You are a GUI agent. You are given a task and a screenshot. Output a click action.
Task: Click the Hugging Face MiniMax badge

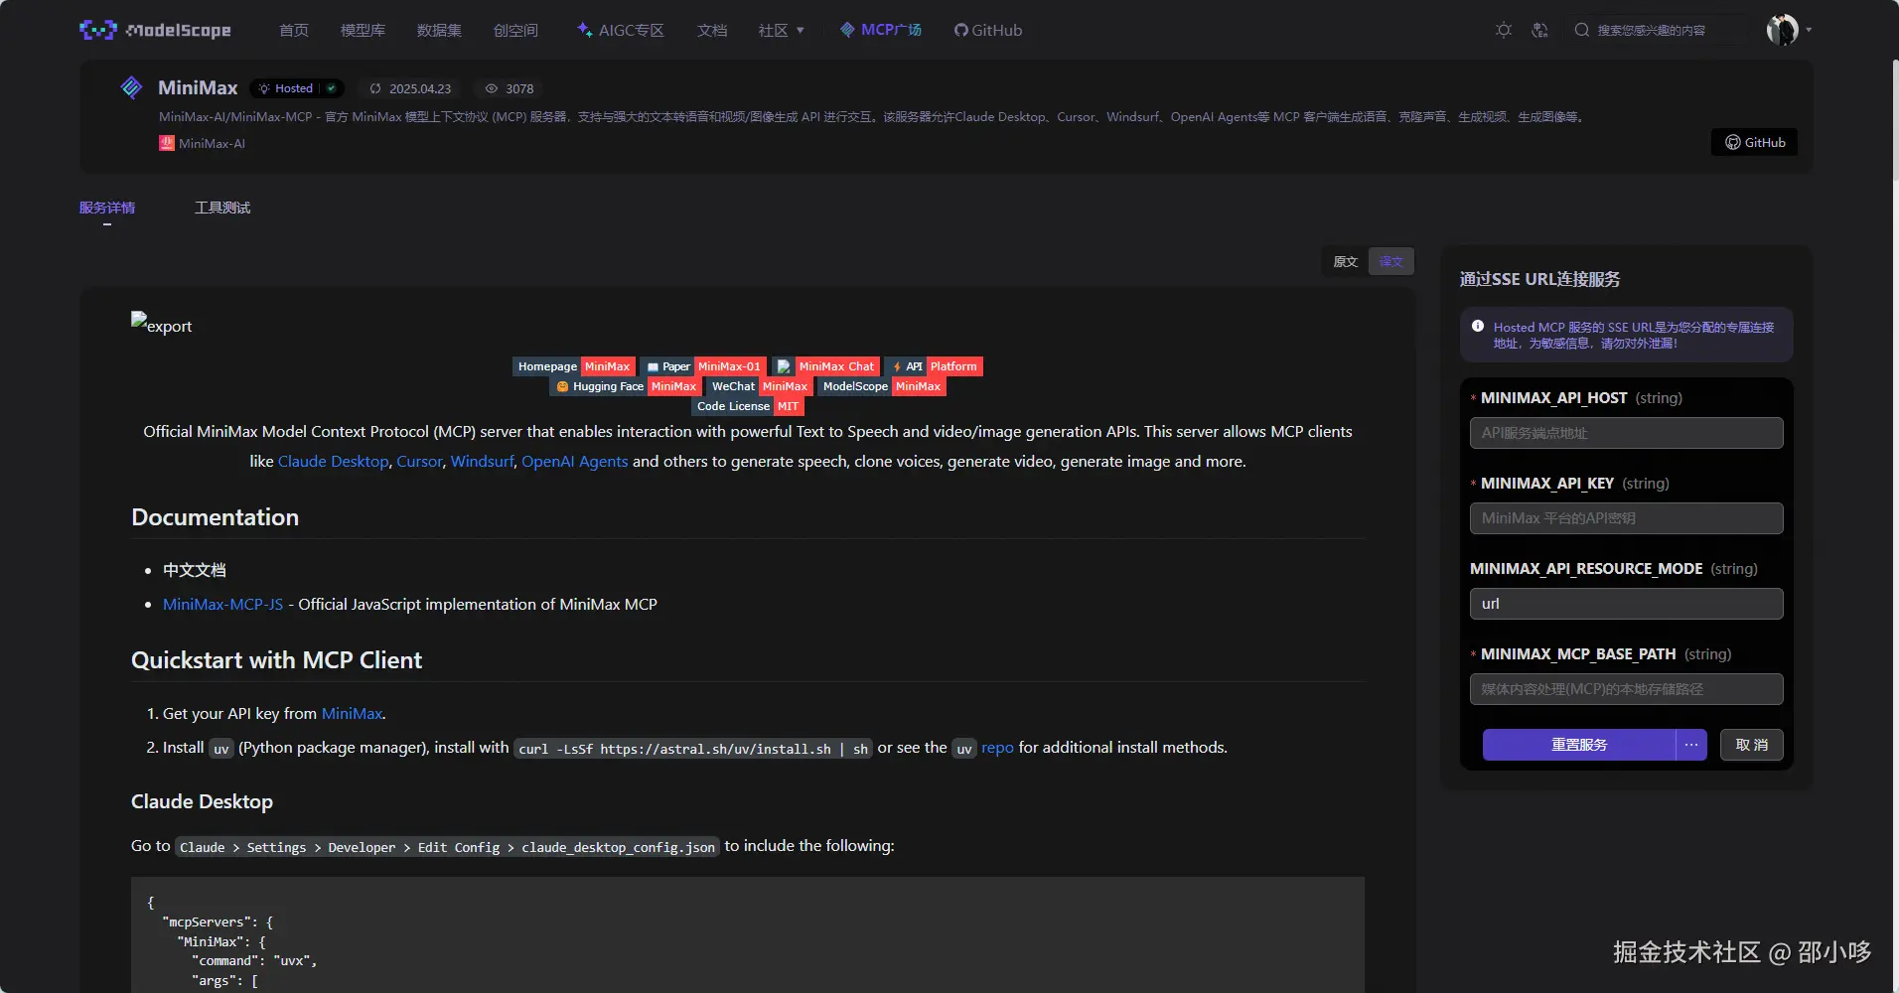(x=626, y=386)
